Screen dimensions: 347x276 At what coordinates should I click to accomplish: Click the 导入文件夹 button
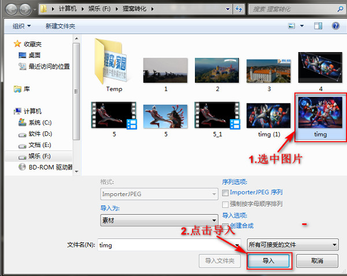point(220,261)
